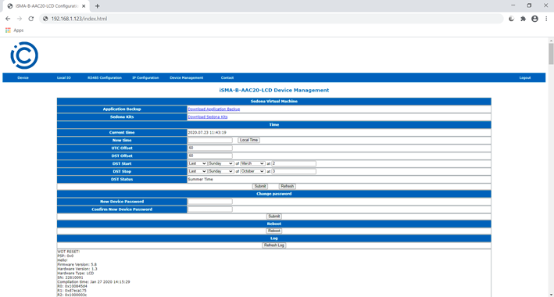Click the Reboot button
Viewport: 554px width, 297px height.
(273, 231)
